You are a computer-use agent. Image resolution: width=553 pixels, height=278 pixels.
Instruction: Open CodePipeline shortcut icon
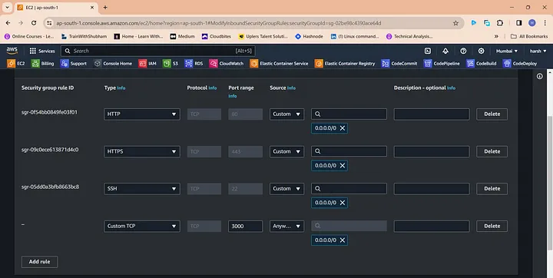(442, 64)
